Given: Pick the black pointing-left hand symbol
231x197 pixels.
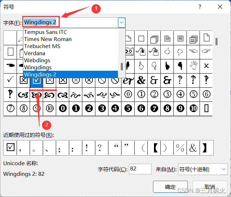Looking at the screenshot, I should tap(10, 65).
